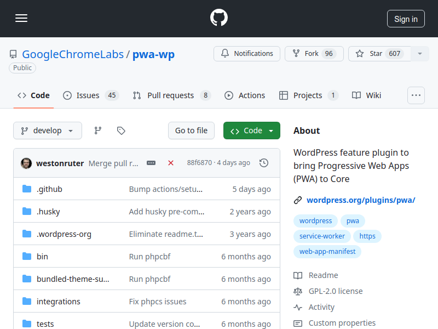Star the repository
The width and height of the screenshot is (438, 329).
[379, 54]
